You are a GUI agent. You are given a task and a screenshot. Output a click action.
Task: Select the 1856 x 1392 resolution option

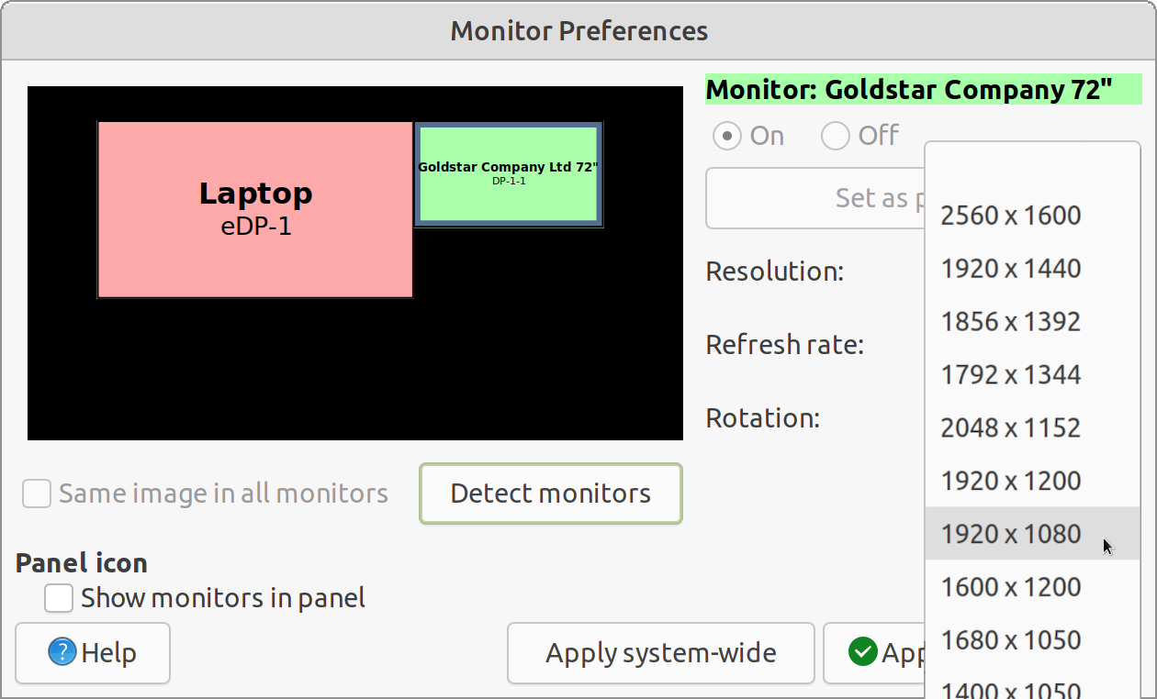pos(1010,322)
